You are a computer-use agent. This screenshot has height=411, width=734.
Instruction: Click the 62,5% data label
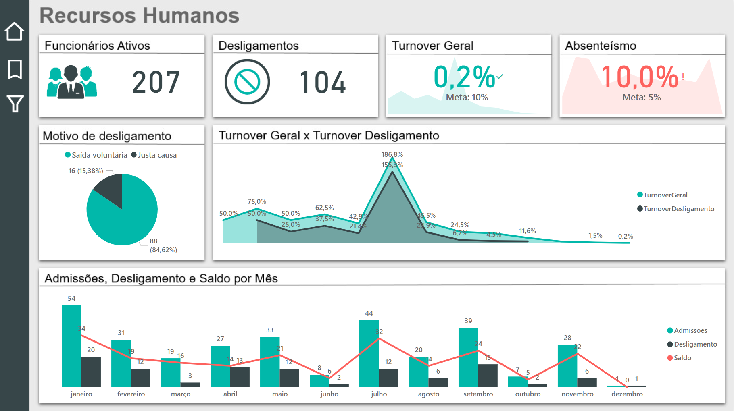[x=325, y=208]
